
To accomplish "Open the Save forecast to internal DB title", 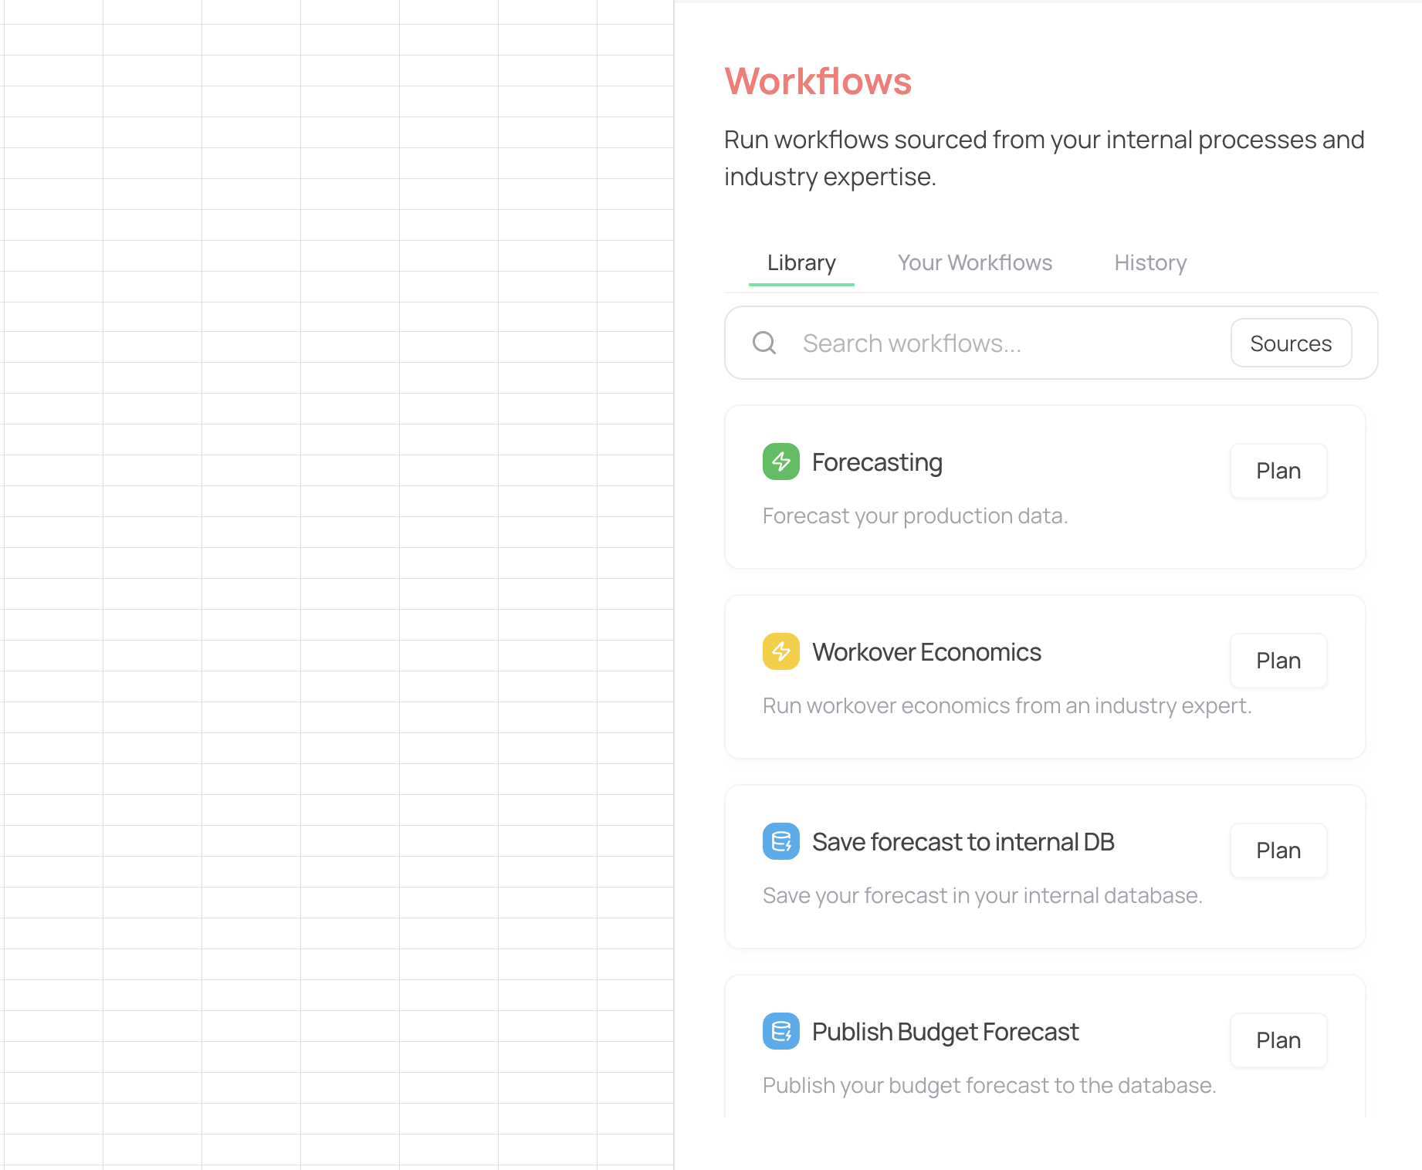I will (x=963, y=842).
